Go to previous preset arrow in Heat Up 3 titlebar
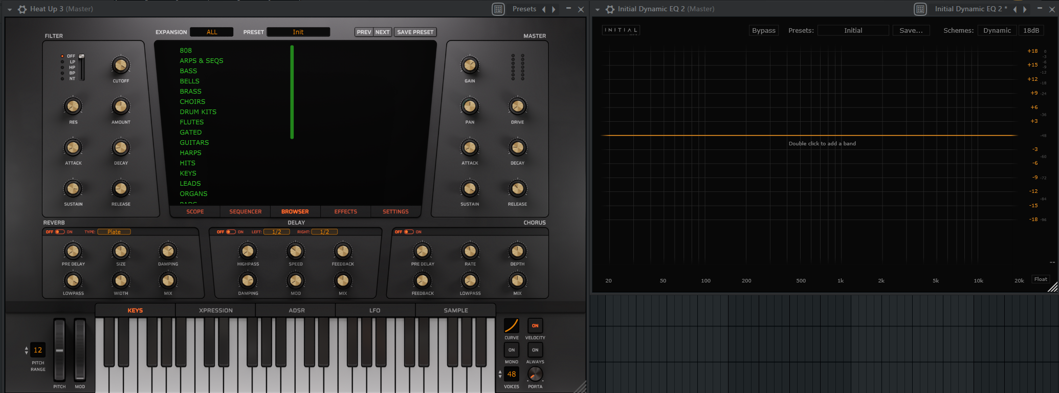 544,9
